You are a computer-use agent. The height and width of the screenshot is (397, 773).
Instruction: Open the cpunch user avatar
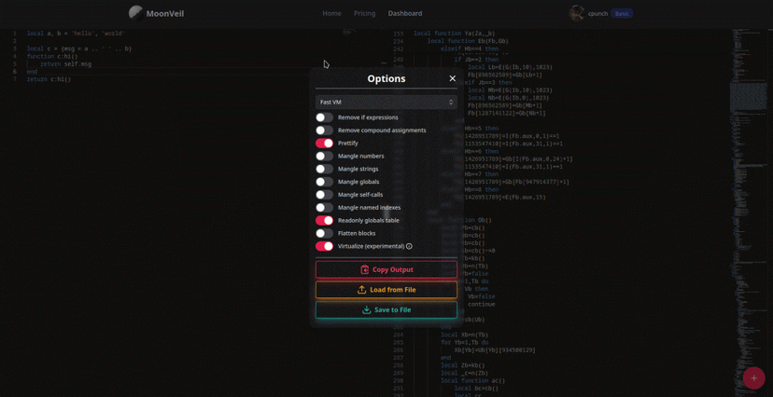pyautogui.click(x=576, y=13)
